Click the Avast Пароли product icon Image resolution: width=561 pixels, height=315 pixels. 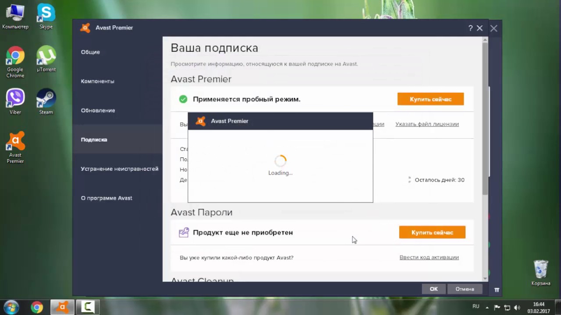184,232
